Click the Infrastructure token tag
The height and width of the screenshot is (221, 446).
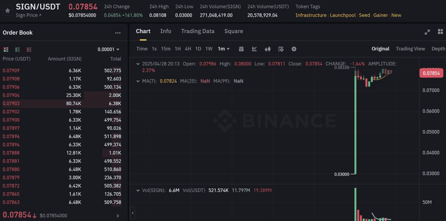(x=311, y=15)
